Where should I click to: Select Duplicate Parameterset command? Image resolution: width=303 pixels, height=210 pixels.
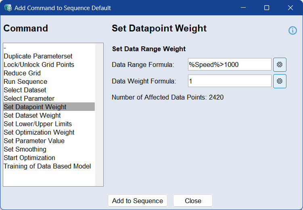38,56
